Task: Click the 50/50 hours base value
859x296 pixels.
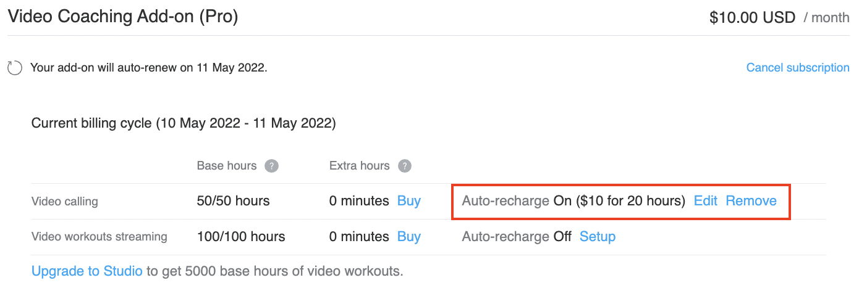Action: [x=234, y=201]
